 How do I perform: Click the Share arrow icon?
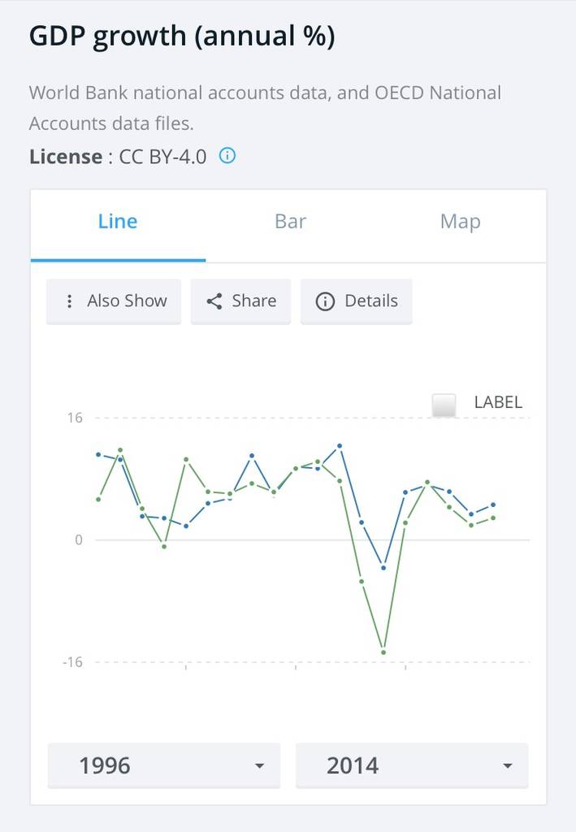pos(214,301)
